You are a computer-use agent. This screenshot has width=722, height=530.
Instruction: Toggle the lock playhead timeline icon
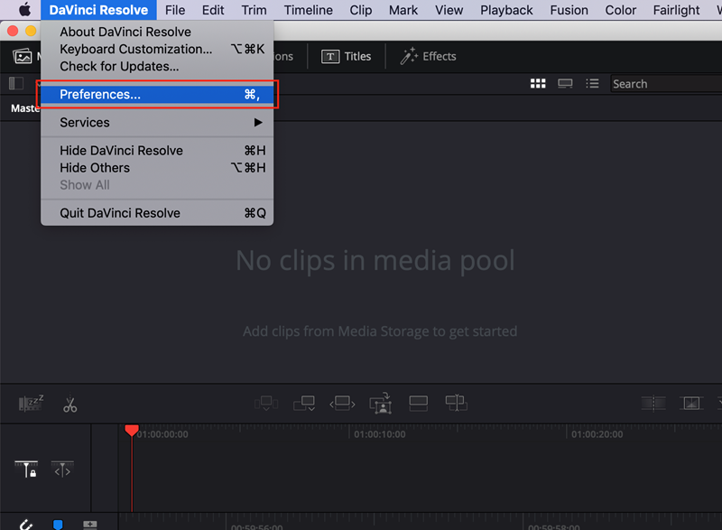coord(26,470)
